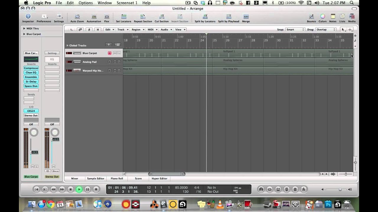Viewport: 378px width, 212px height.
Task: Open the local Edit dropdown menu
Action: pos(110,29)
